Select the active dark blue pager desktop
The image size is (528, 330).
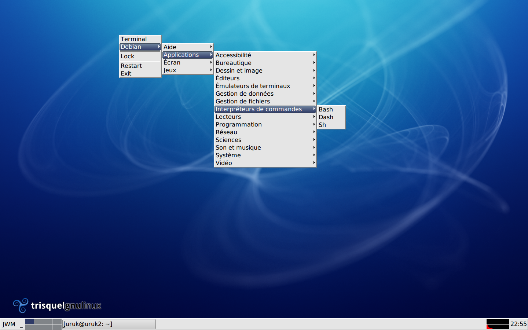tap(29, 322)
